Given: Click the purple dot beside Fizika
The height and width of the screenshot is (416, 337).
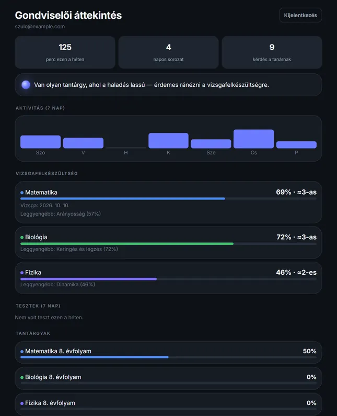Looking at the screenshot, I should [x=22, y=273].
